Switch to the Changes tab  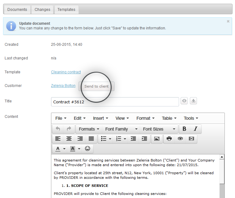[x=42, y=10]
